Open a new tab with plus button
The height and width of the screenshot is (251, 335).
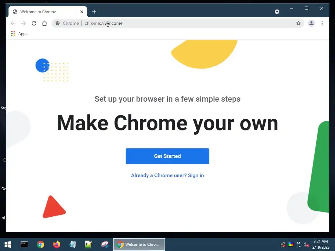[94, 12]
